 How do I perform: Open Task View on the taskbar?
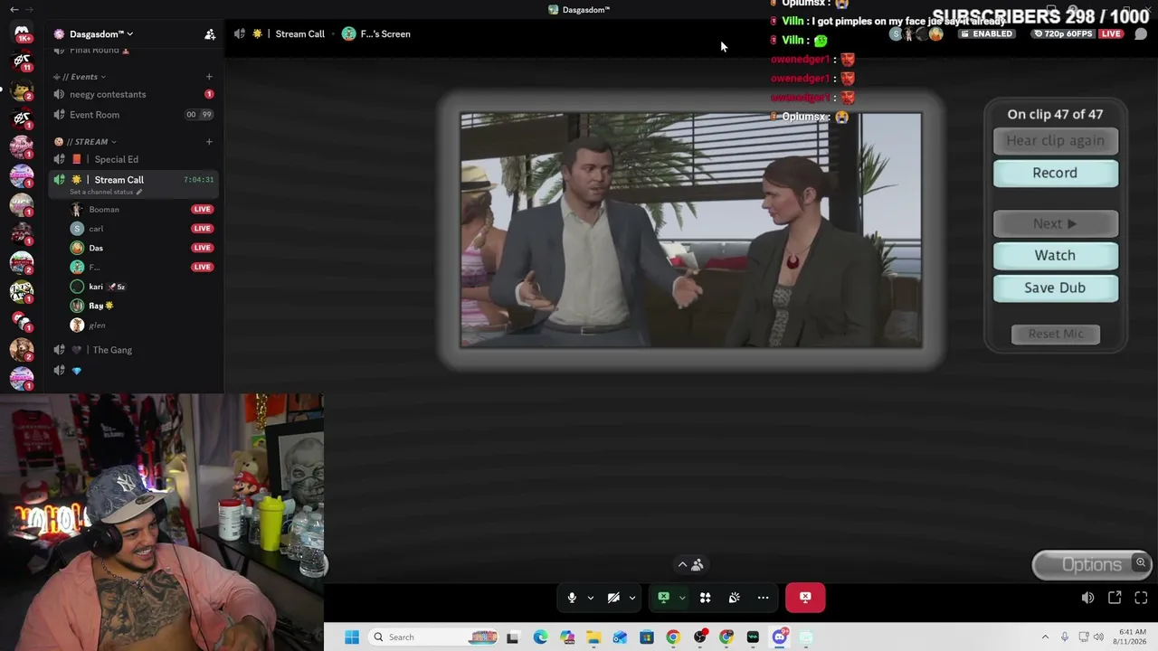(x=513, y=637)
